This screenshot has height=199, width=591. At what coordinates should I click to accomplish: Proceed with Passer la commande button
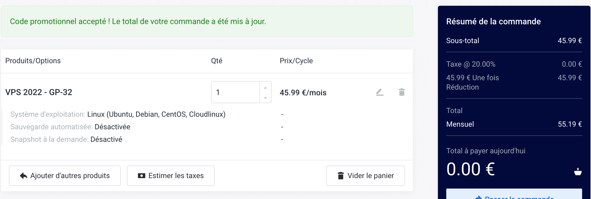pos(514,194)
